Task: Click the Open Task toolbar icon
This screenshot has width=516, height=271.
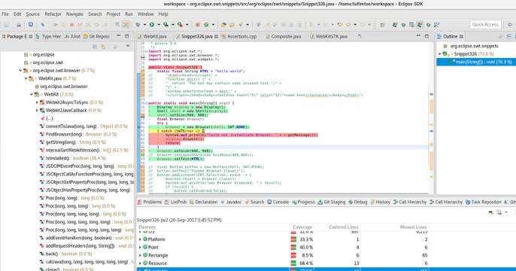Action: 232,25
